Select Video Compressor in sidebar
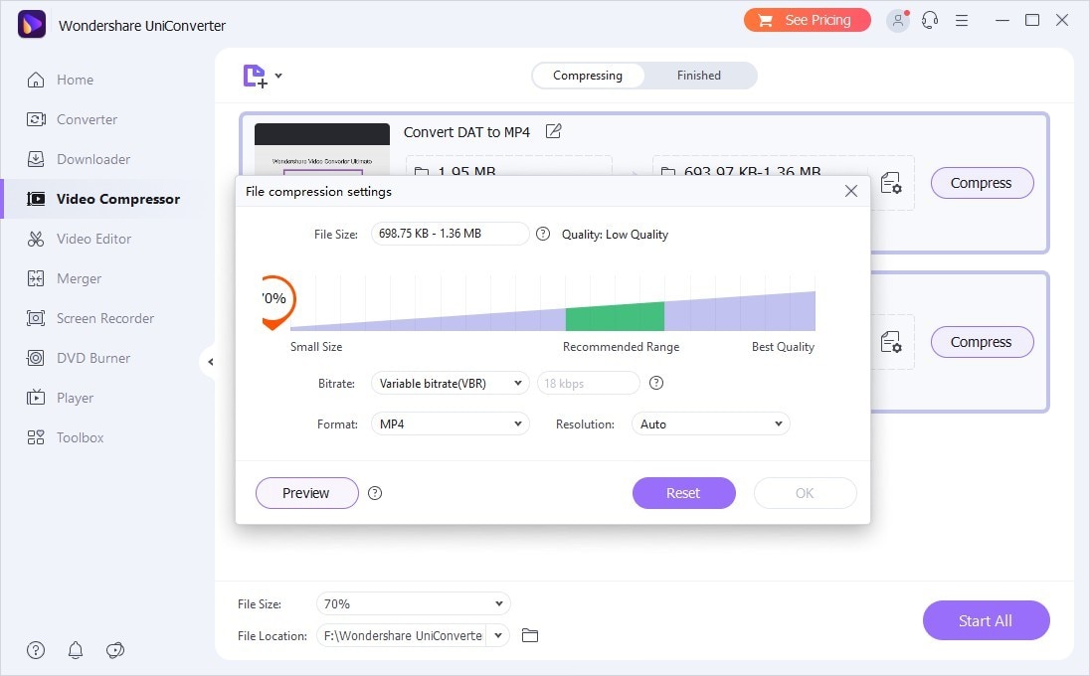1090x676 pixels. pos(103,199)
